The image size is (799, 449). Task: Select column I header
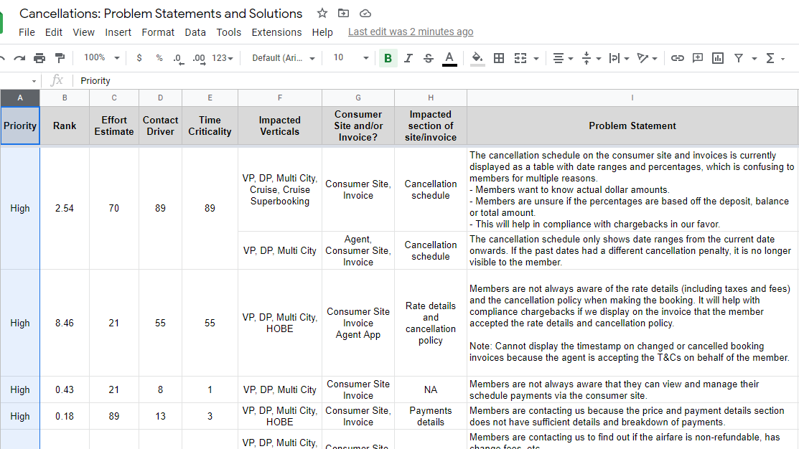point(632,98)
